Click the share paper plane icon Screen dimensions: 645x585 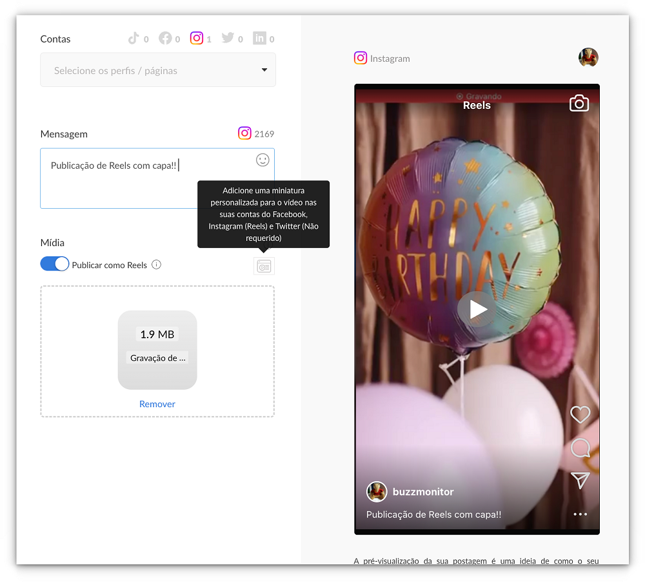coord(580,480)
